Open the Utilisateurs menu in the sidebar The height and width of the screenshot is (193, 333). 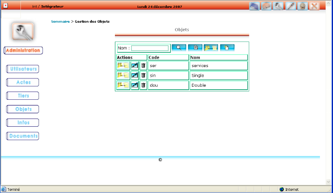(x=23, y=69)
